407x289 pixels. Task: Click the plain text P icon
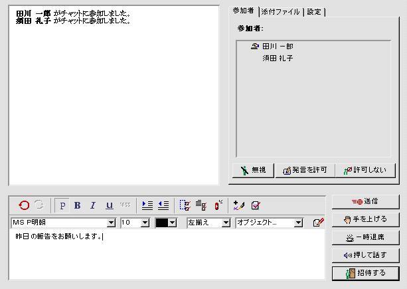coord(63,205)
